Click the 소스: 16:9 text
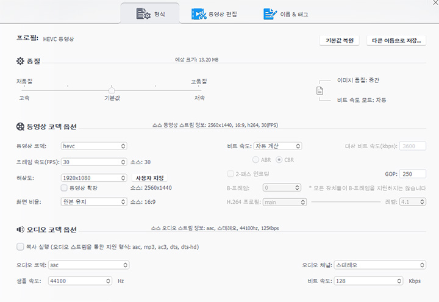The height and width of the screenshot is (302, 439). 143,202
